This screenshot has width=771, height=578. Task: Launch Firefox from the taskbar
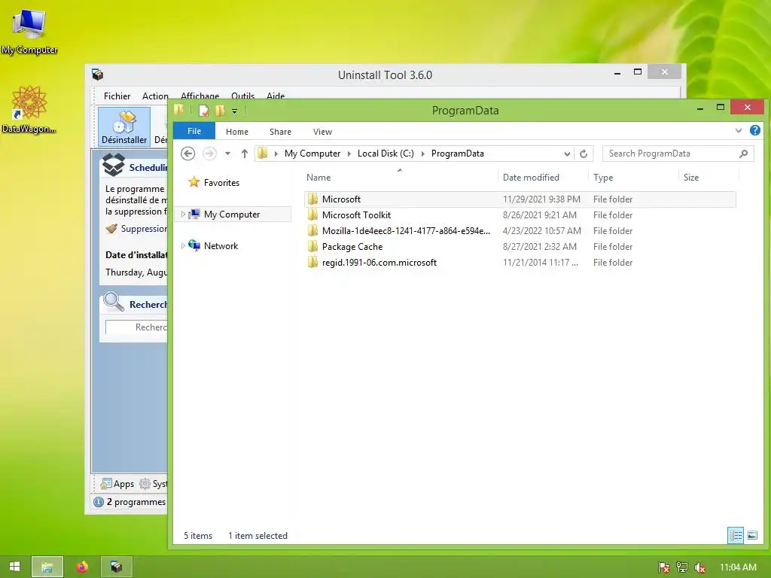click(x=82, y=567)
